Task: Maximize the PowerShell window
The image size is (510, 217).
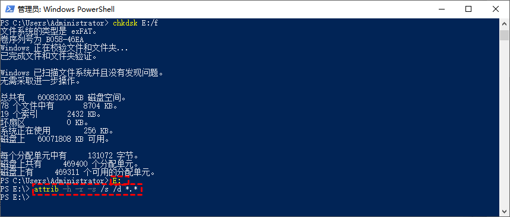Action: tap(468, 9)
